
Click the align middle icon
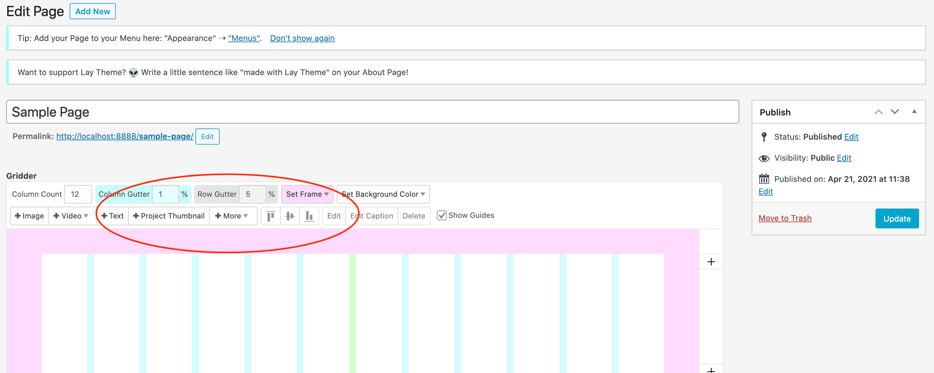click(x=290, y=216)
